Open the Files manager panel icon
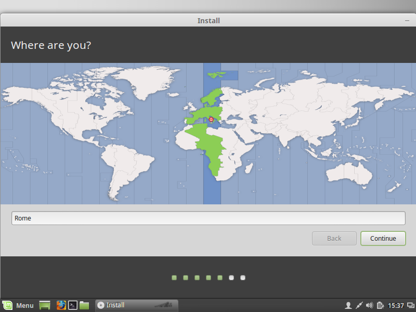 pos(84,305)
